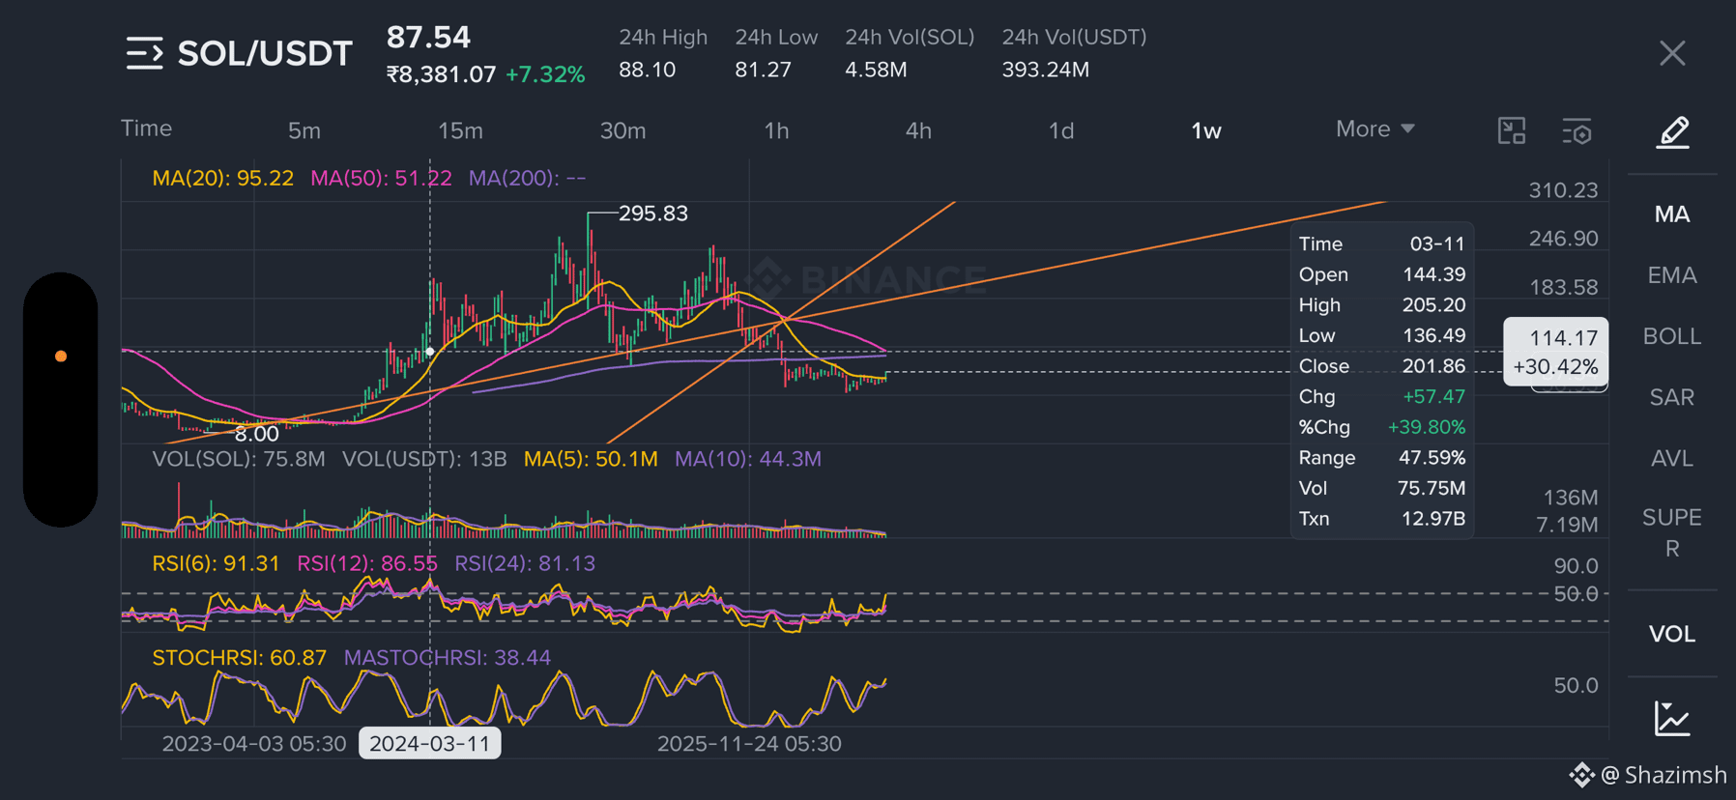Tap the 2024-03-11 crosshair date marker
Screen dimensions: 1736x800
(x=430, y=743)
